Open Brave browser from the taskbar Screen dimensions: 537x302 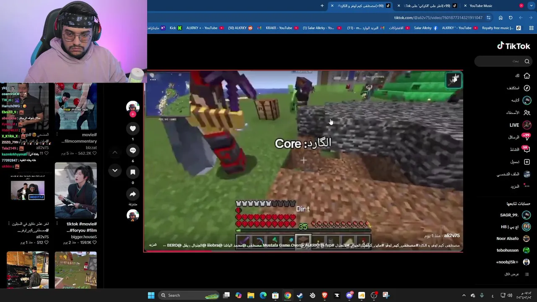tap(325, 295)
